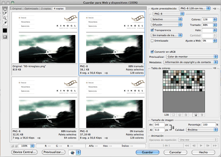Go to first animation frame
Image resolution: width=221 pixels, height=157 pixels.
(x=187, y=146)
